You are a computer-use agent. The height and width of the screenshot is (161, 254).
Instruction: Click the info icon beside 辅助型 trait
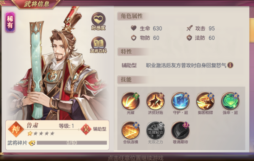click(x=230, y=65)
